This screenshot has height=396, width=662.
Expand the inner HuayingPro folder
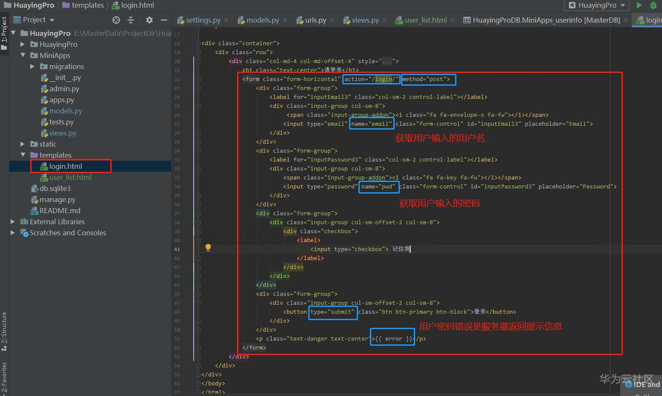[x=23, y=44]
